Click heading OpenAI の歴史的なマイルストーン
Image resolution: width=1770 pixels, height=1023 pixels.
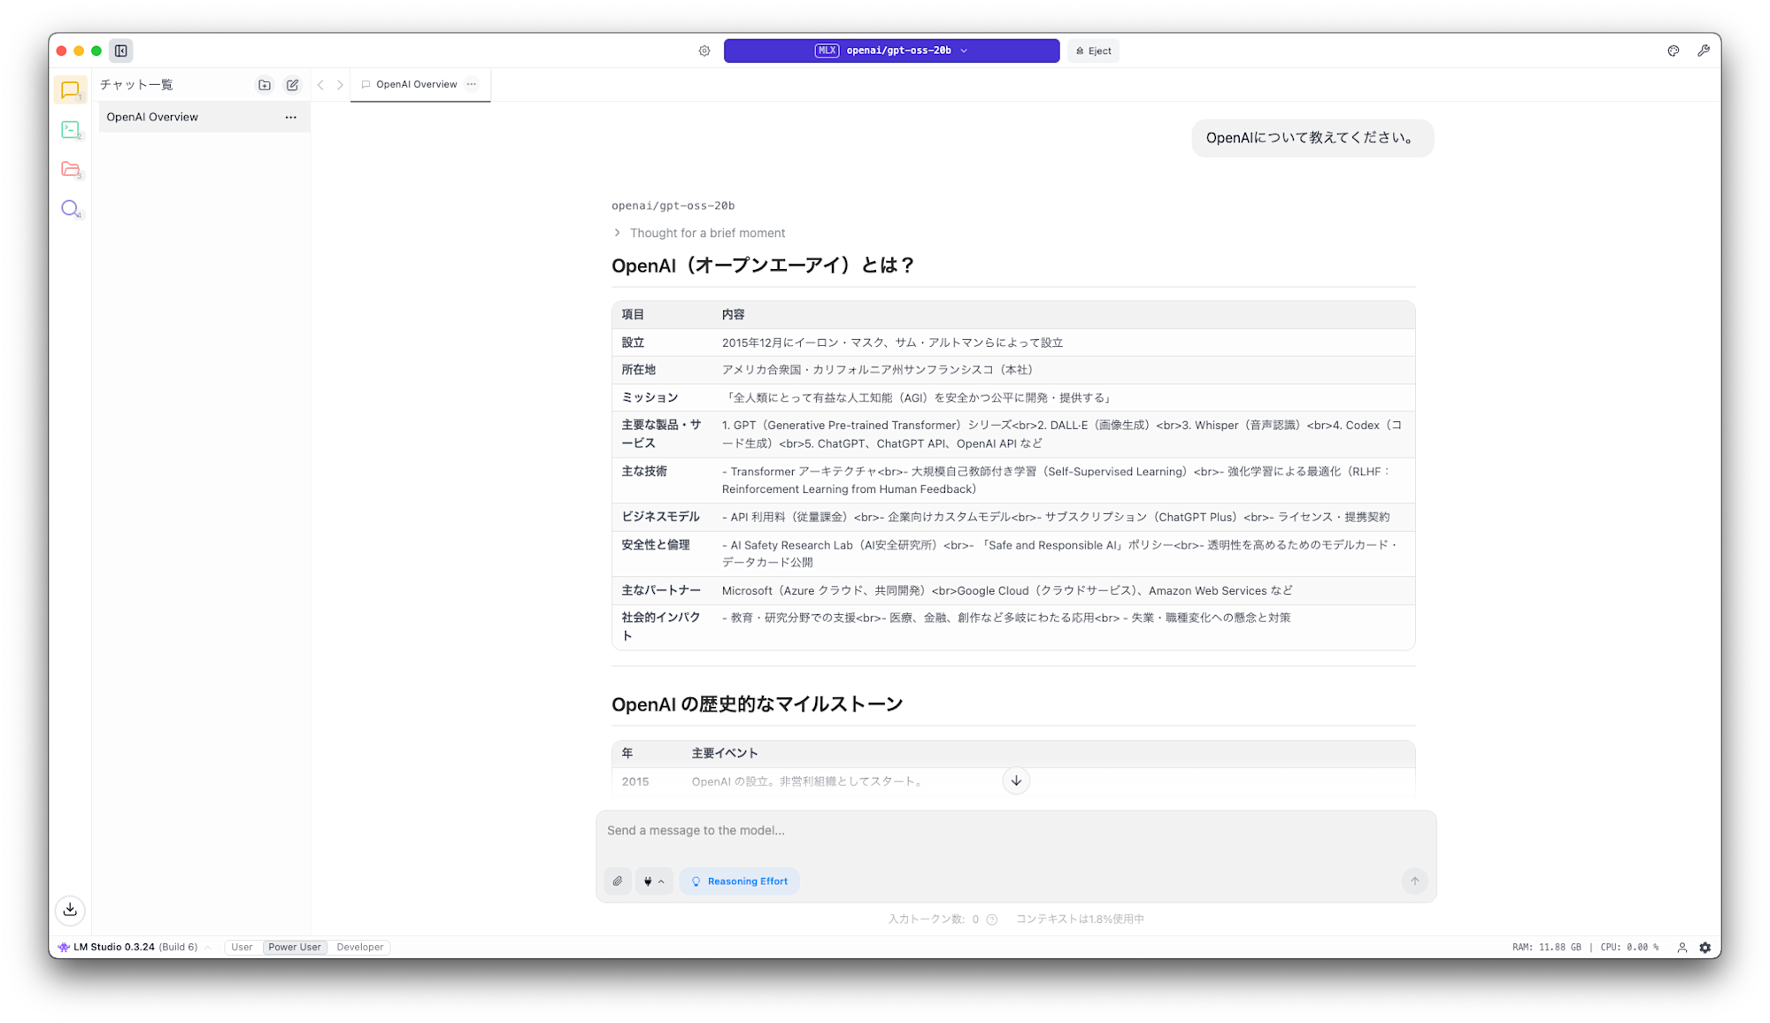[x=757, y=704]
